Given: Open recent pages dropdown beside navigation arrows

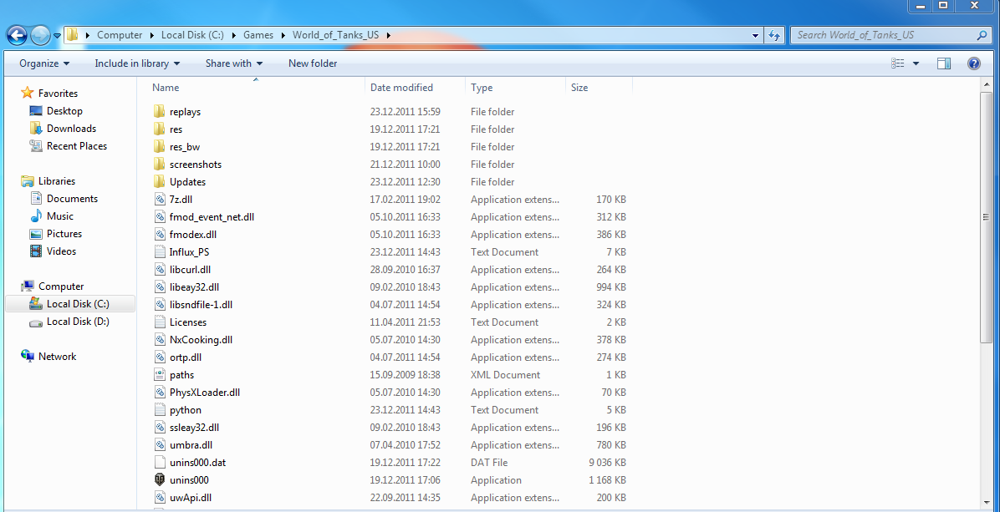Looking at the screenshot, I should tap(57, 36).
